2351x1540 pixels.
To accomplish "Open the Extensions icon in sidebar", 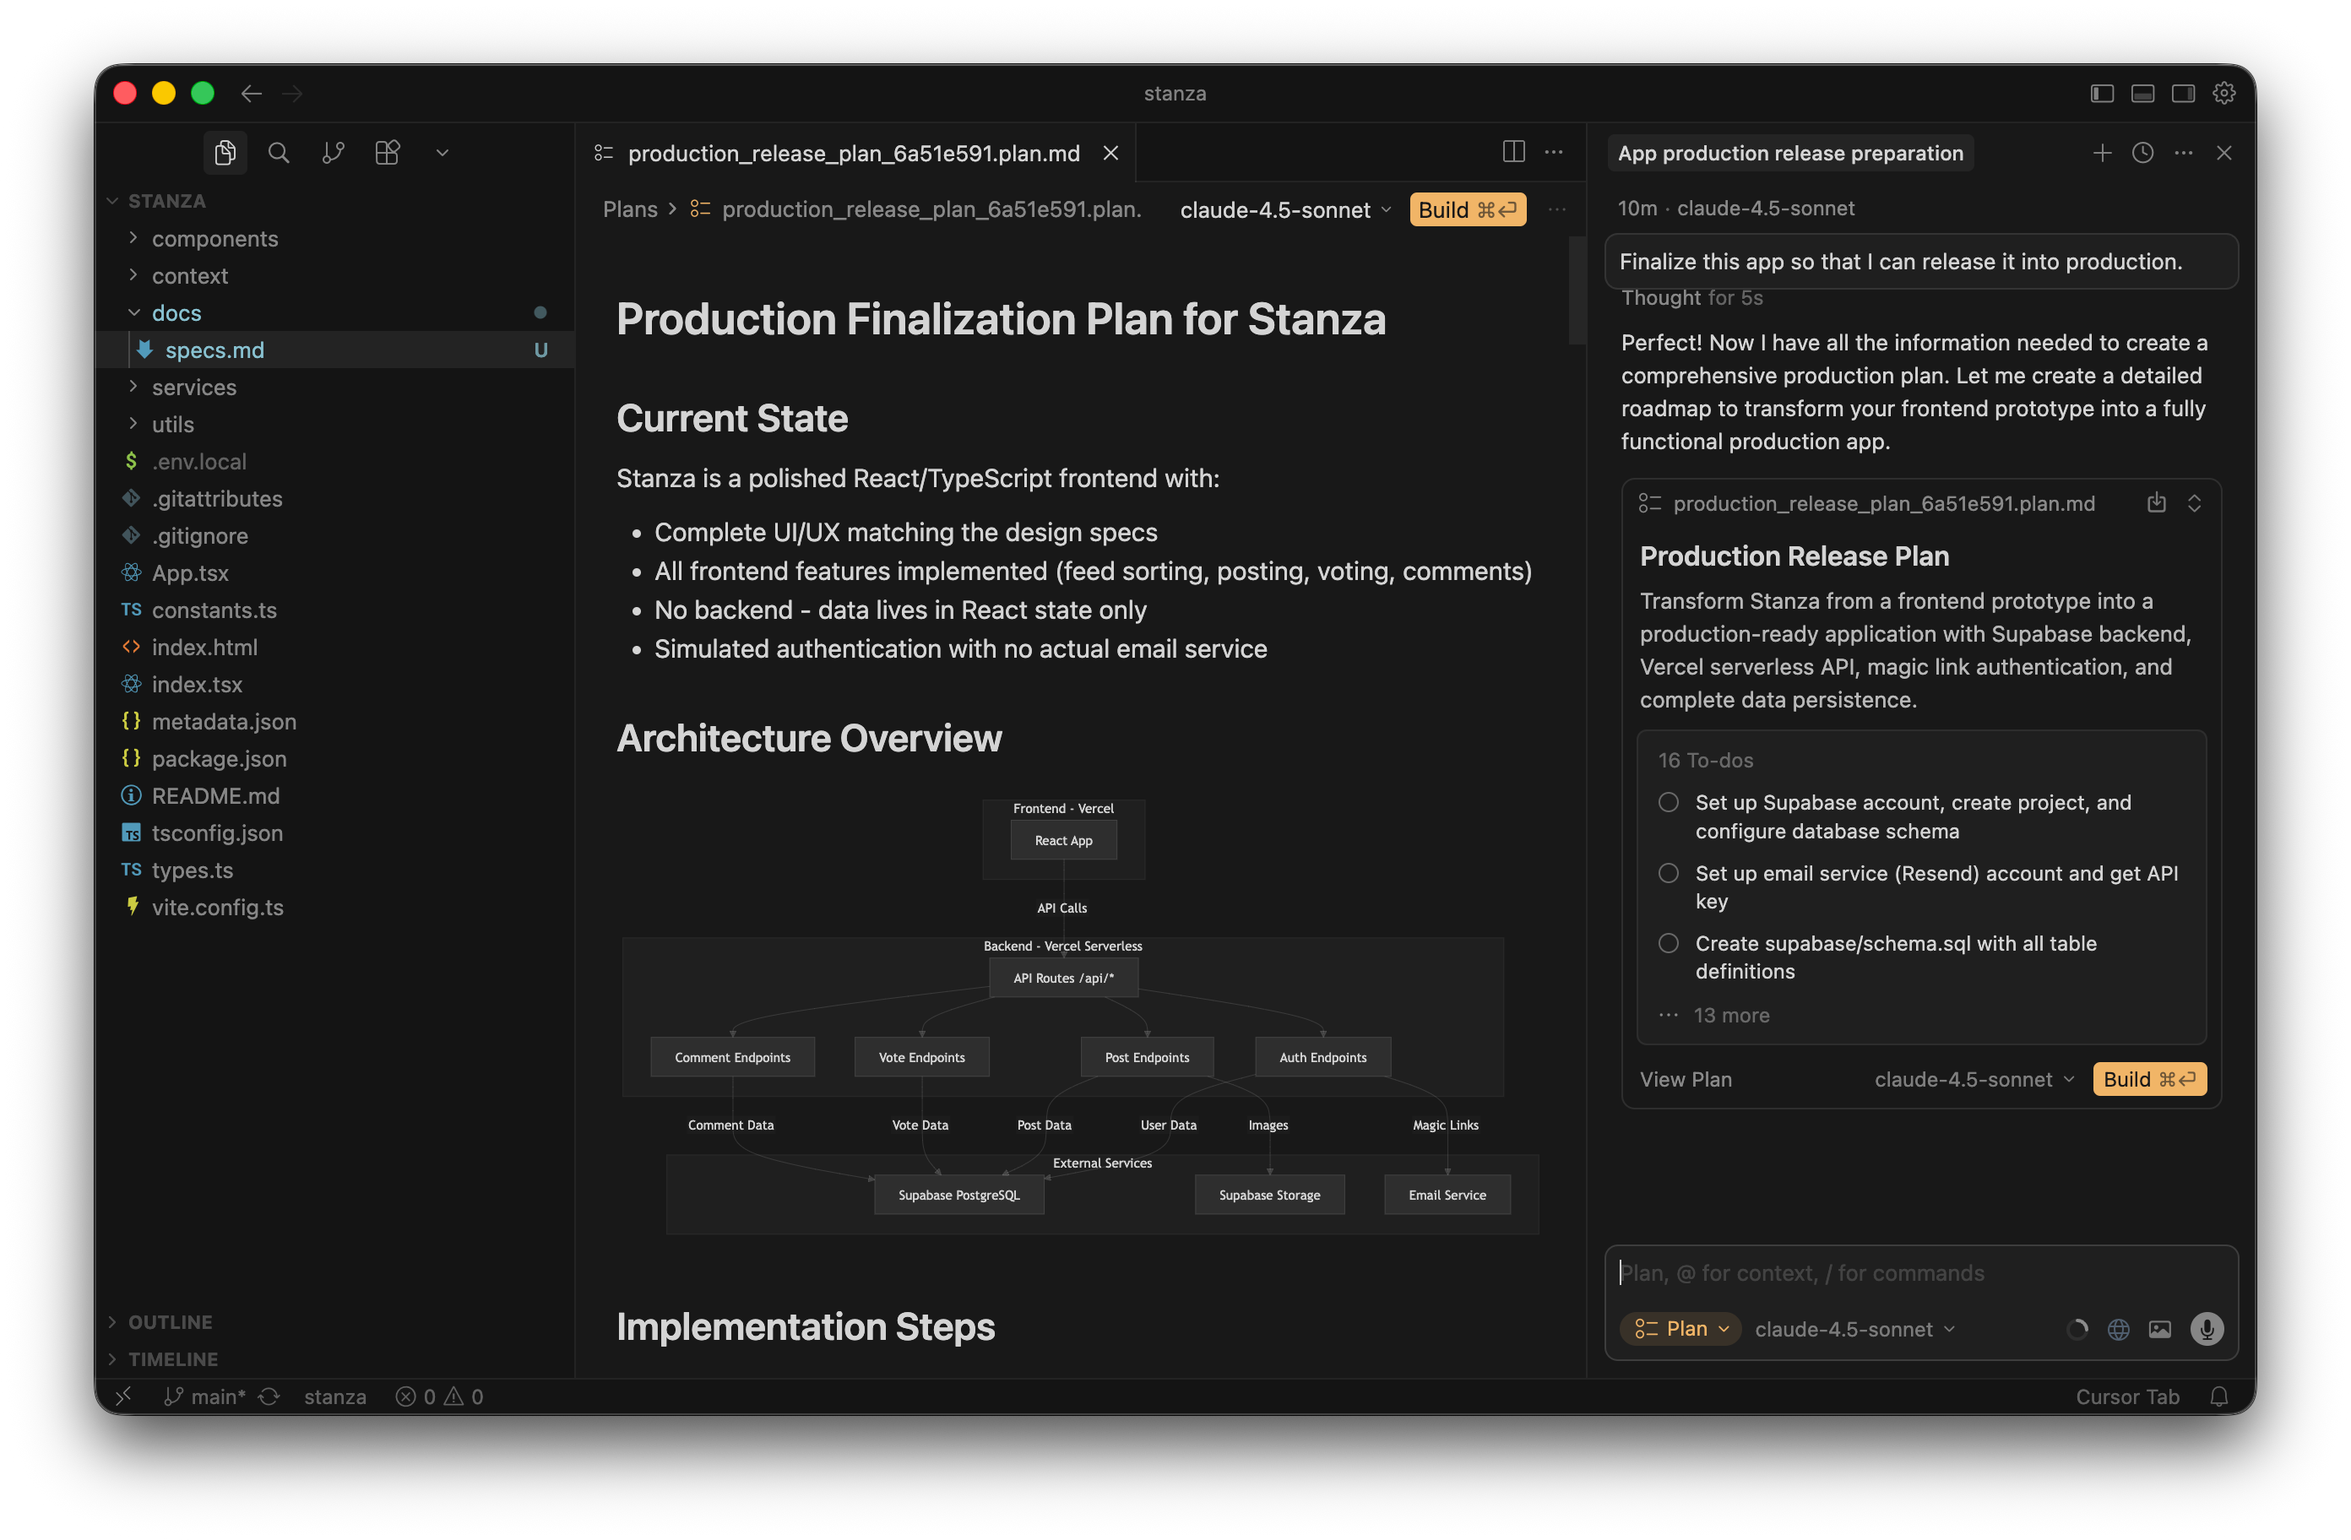I will [388, 153].
